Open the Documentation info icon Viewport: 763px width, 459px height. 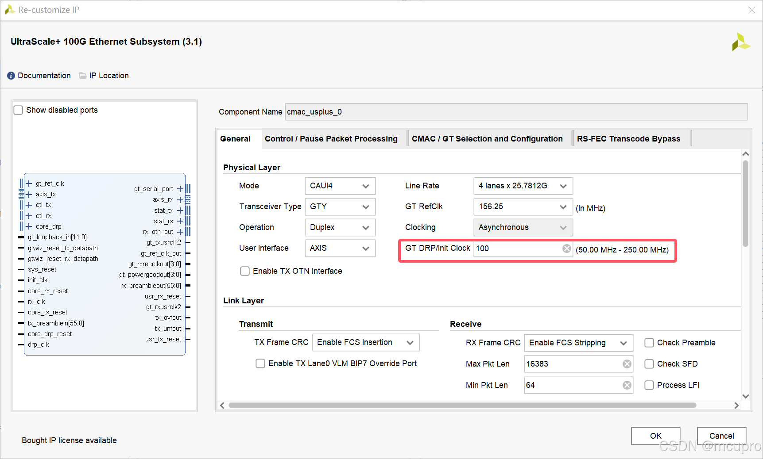click(11, 76)
